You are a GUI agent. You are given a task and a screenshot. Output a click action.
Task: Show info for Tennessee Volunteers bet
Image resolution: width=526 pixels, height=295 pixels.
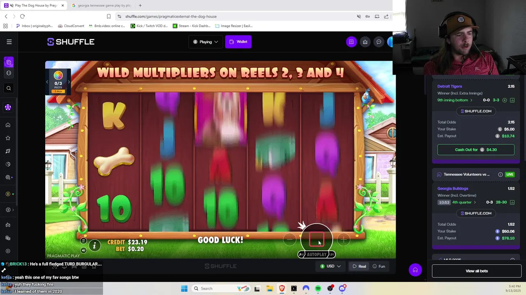click(x=500, y=175)
